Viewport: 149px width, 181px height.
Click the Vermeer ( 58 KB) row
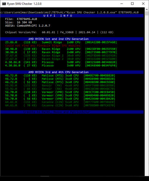60,99
